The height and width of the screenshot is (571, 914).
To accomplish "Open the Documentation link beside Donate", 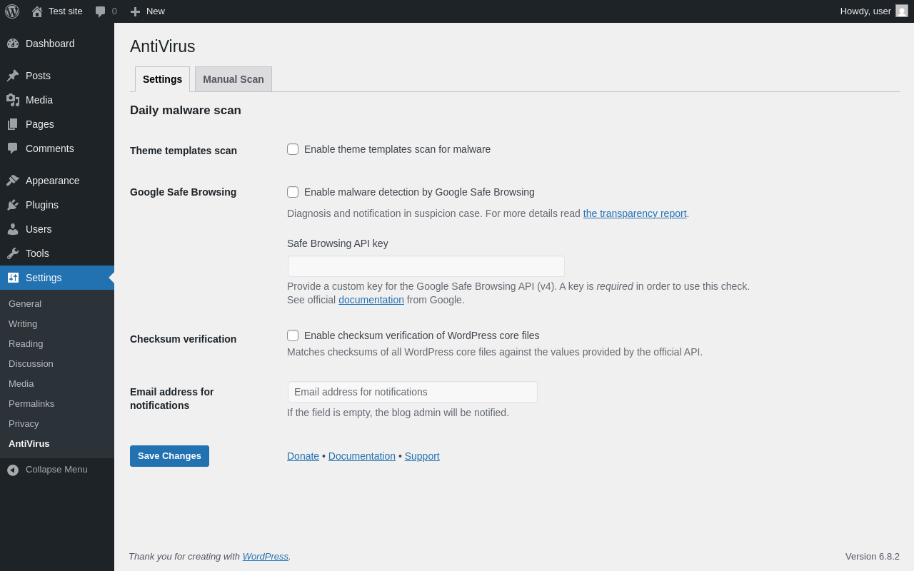I will click(x=362, y=456).
